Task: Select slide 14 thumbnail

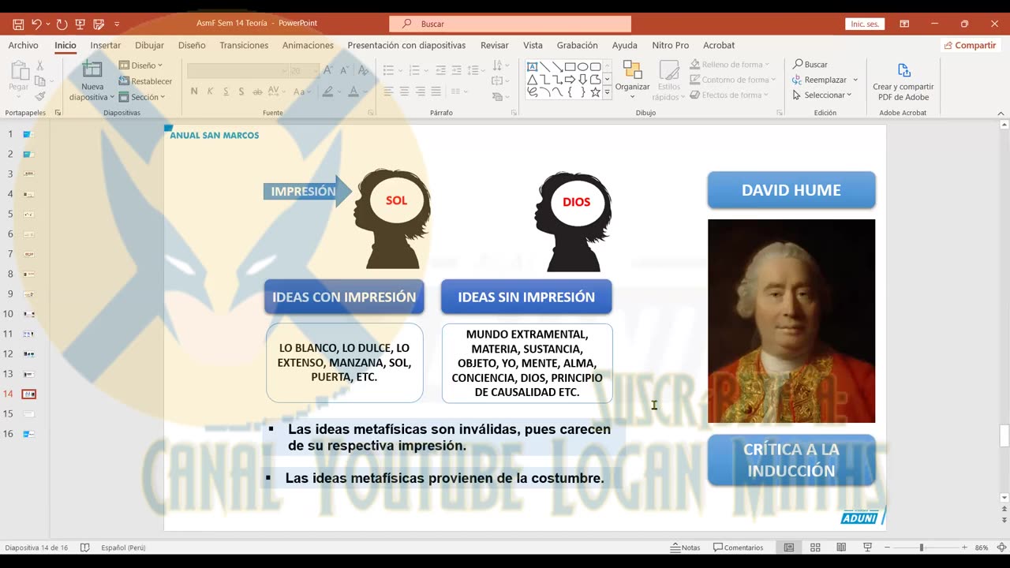Action: [x=29, y=394]
